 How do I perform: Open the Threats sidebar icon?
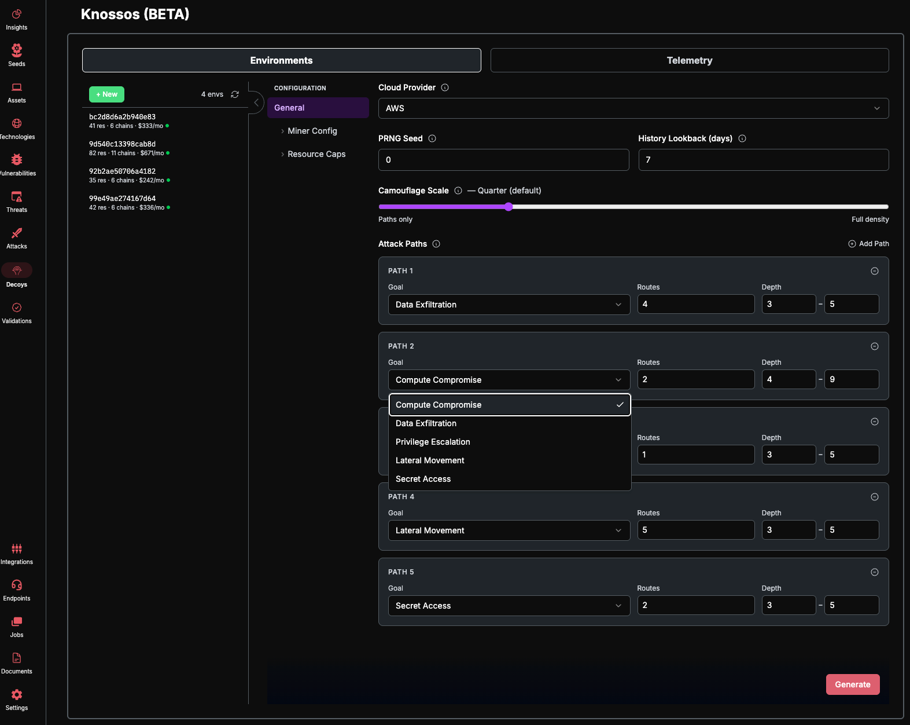(x=17, y=196)
